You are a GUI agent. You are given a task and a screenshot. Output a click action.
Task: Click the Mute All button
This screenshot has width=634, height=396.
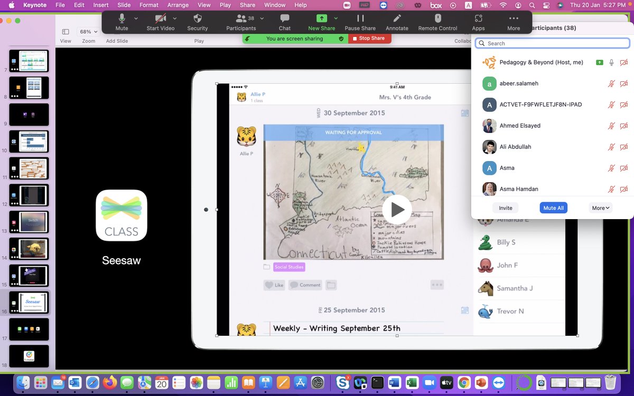pyautogui.click(x=554, y=208)
